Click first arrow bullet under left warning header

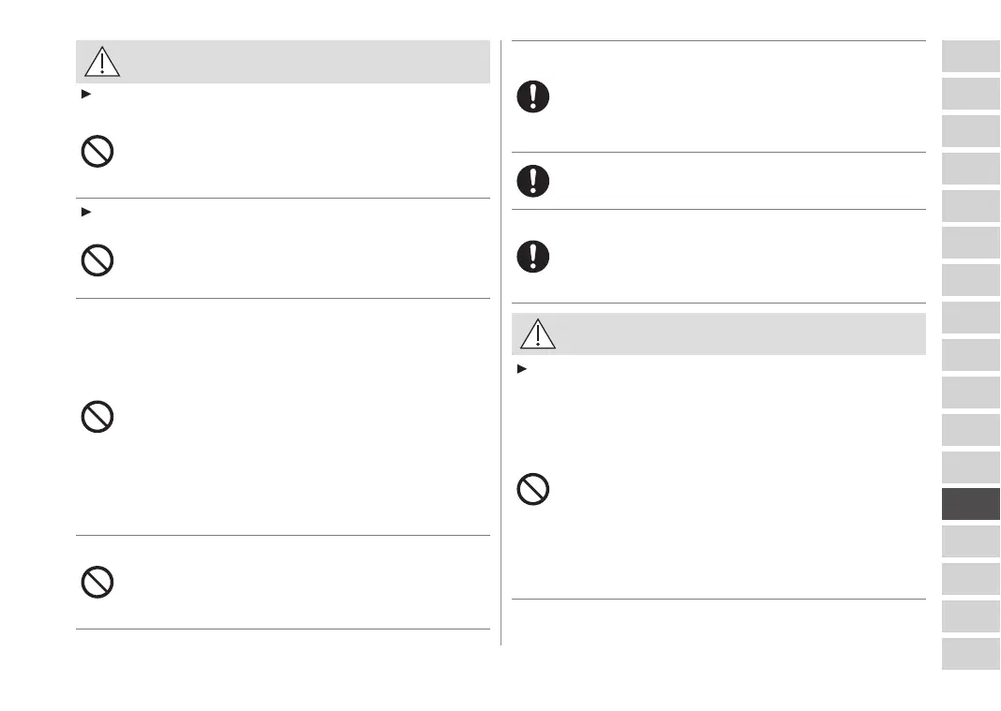[x=86, y=96]
